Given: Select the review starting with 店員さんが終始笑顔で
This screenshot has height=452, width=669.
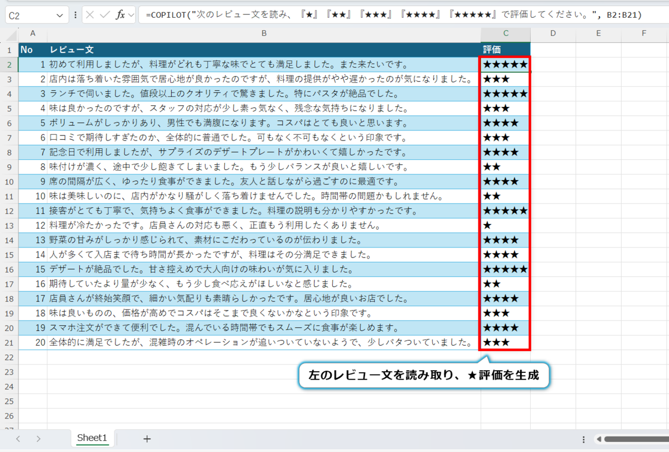Looking at the screenshot, I should coord(264,299).
